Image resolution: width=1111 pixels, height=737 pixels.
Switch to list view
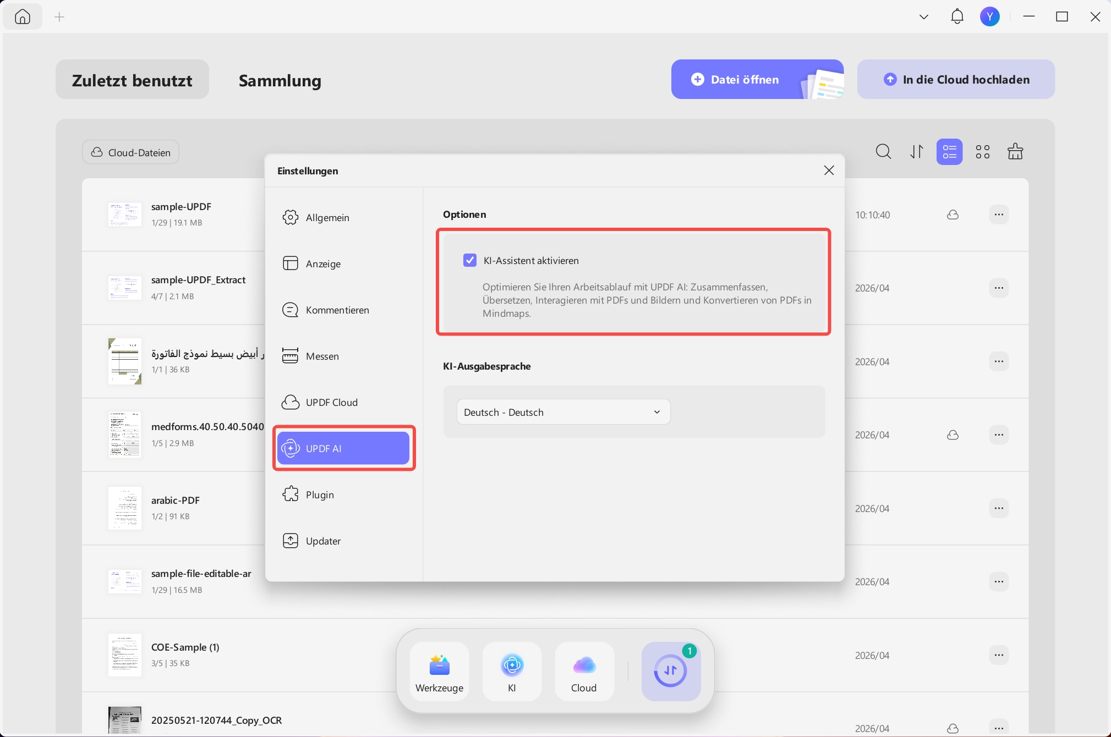pos(950,152)
